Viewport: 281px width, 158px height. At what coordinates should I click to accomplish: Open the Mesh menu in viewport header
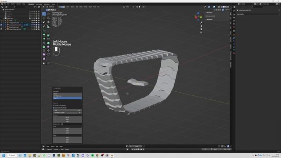81,7
